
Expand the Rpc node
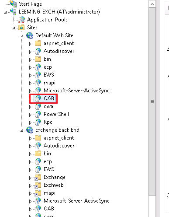[x=30, y=122]
